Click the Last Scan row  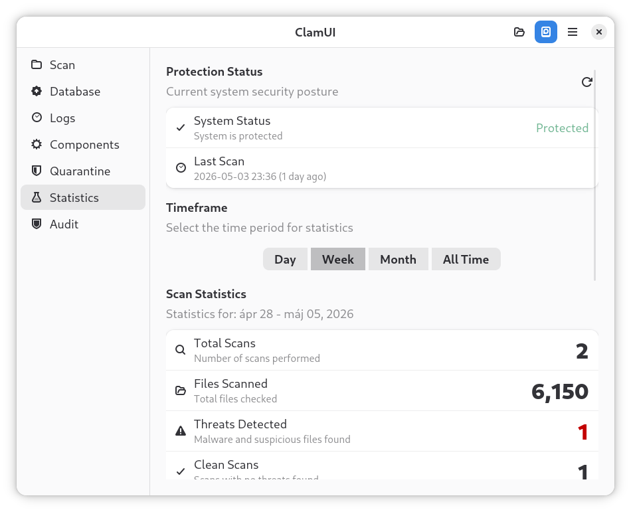click(382, 168)
